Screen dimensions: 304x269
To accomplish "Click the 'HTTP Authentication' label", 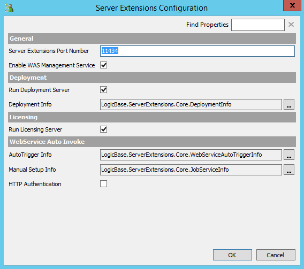I will tap(35, 184).
